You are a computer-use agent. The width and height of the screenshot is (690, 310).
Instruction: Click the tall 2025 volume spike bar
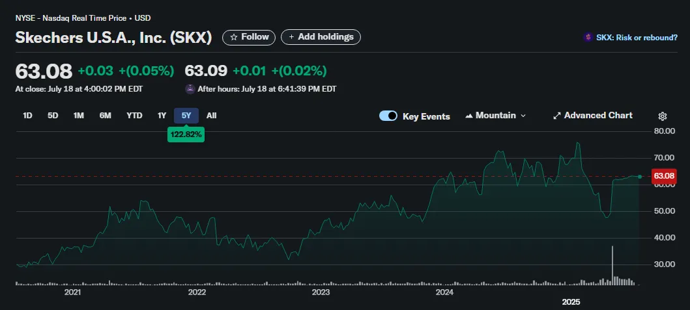point(612,266)
